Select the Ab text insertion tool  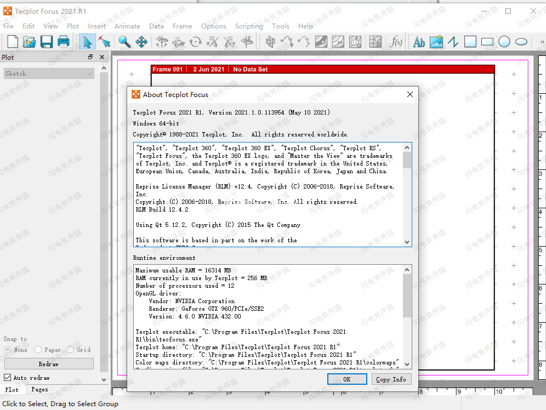tap(419, 42)
